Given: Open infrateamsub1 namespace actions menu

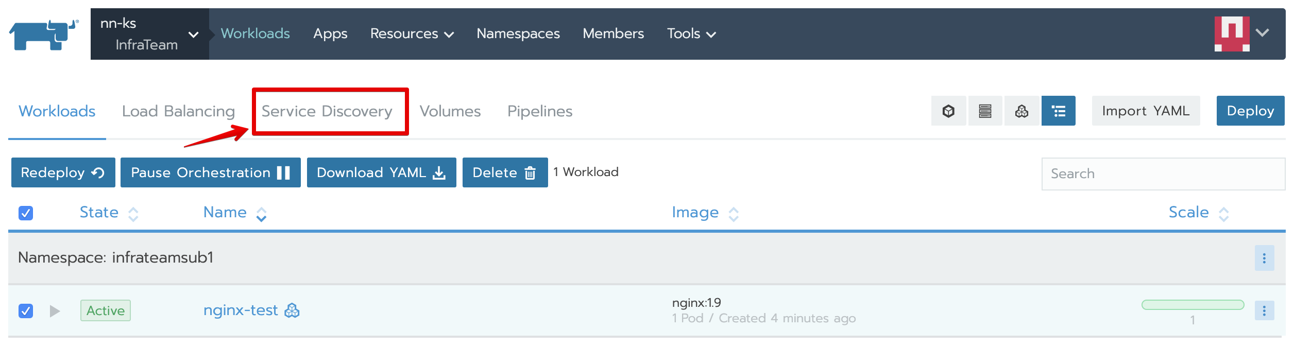Looking at the screenshot, I should pos(1264,258).
